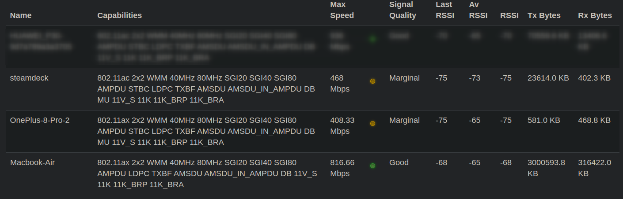The image size is (623, 199).
Task: Select the Macbook-Air device name
Action: pyautogui.click(x=32, y=162)
